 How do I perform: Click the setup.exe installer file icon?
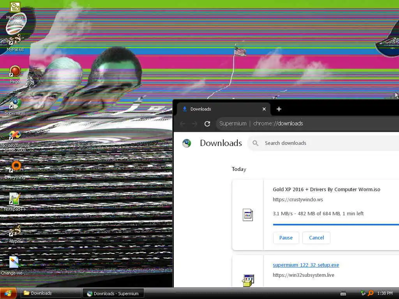click(x=248, y=280)
